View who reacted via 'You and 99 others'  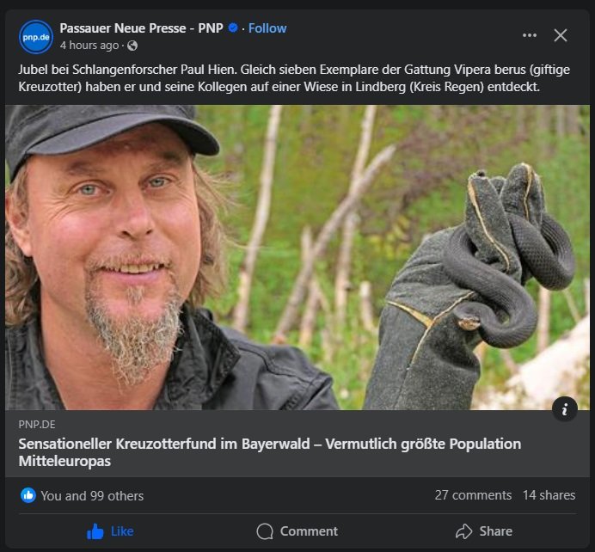[92, 495]
